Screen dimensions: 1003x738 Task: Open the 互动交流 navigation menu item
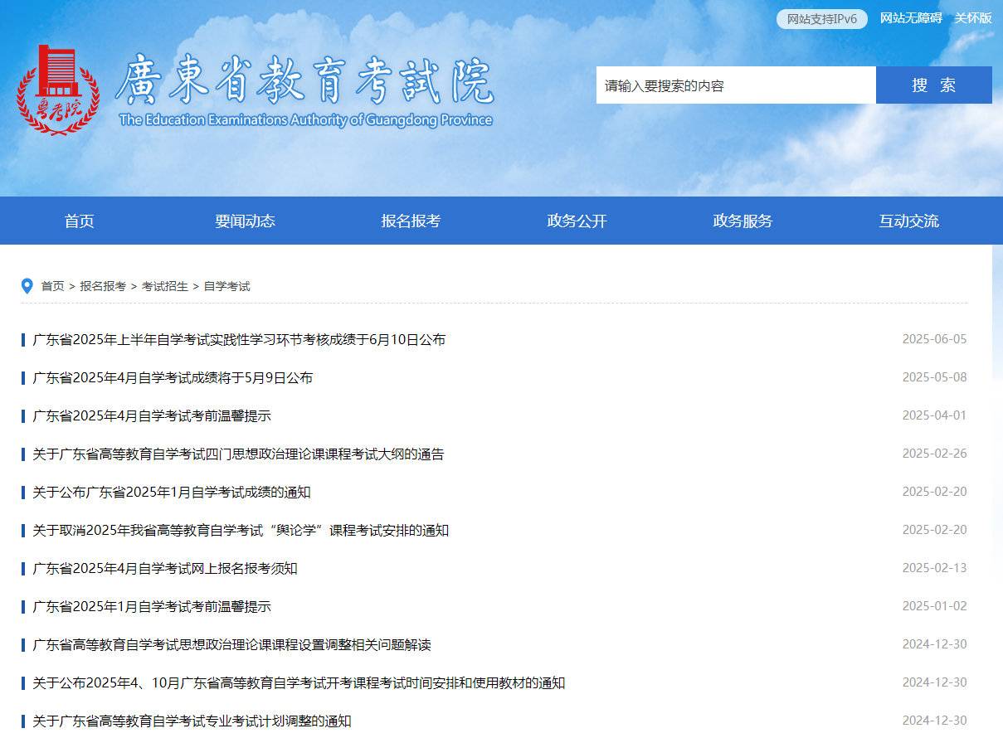point(908,221)
